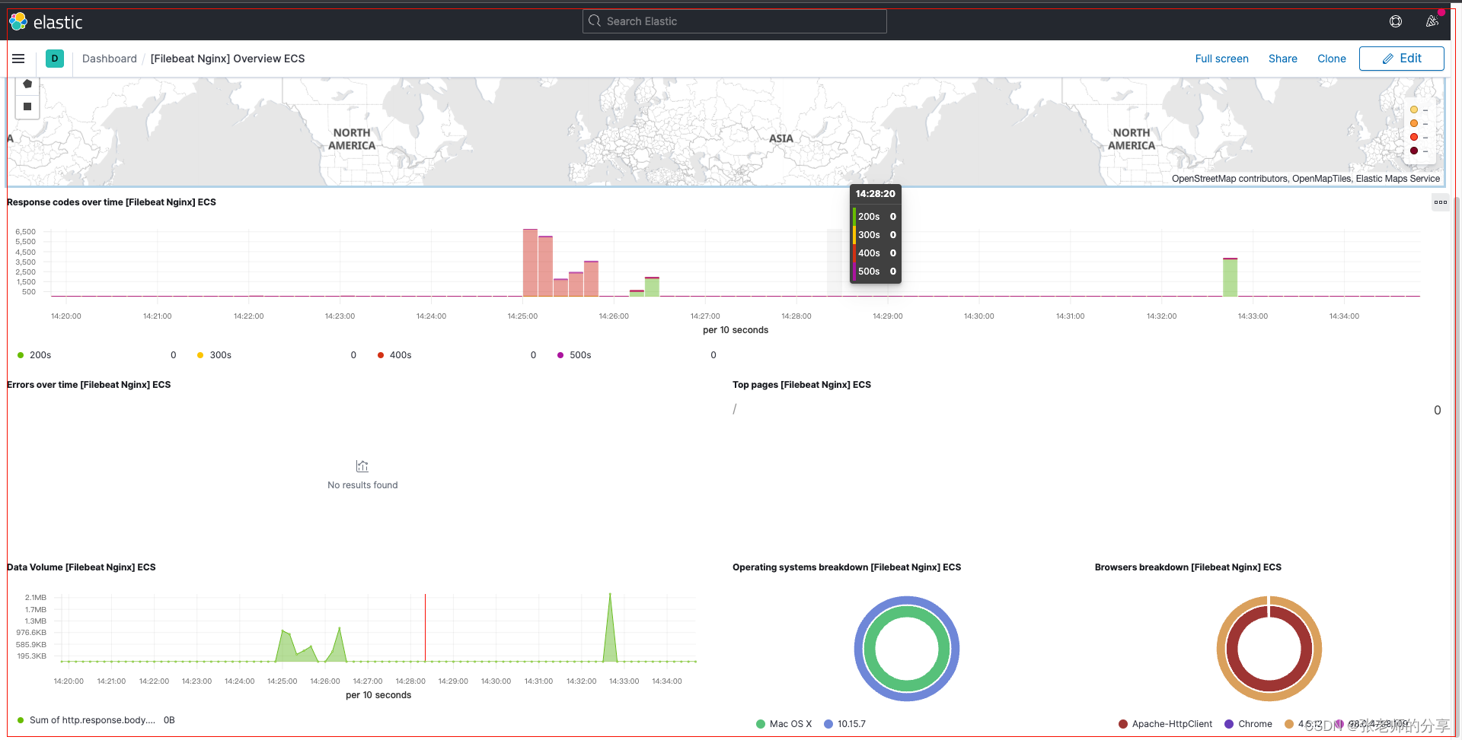Click the Search Elastic field
Image resolution: width=1462 pixels, height=740 pixels.
pos(735,21)
